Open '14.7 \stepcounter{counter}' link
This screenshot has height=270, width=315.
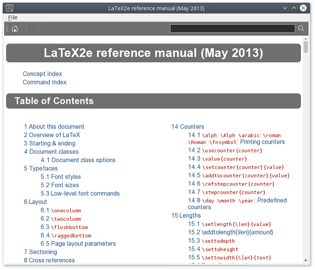[x=227, y=192]
